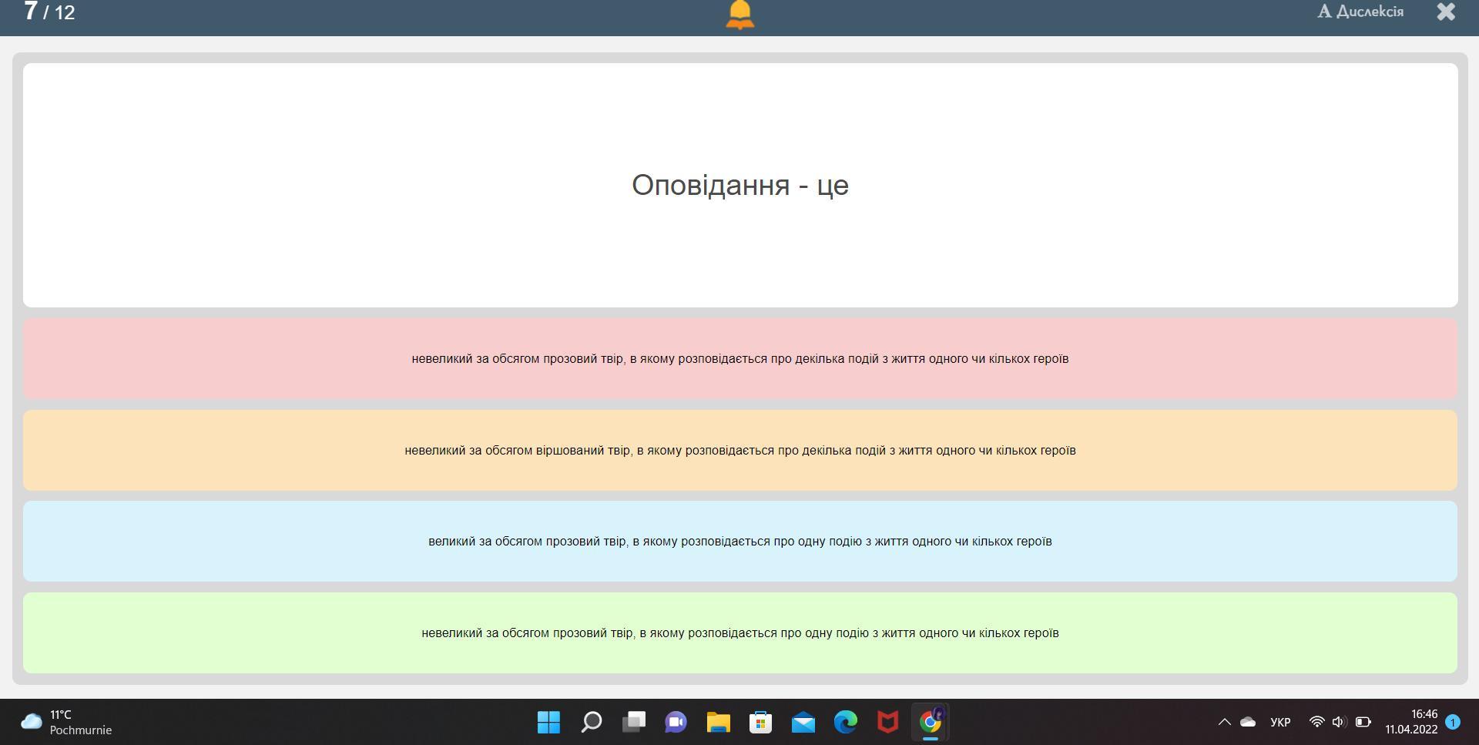This screenshot has width=1479, height=745.
Task: Open the Windows Start menu
Action: click(x=548, y=723)
